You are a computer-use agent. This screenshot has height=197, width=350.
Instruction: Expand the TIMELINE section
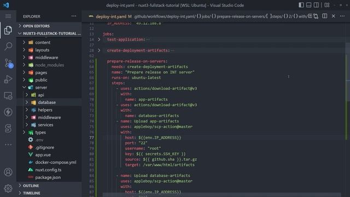pos(49,193)
